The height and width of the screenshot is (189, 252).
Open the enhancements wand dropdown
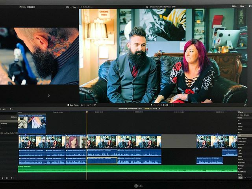[89, 105]
